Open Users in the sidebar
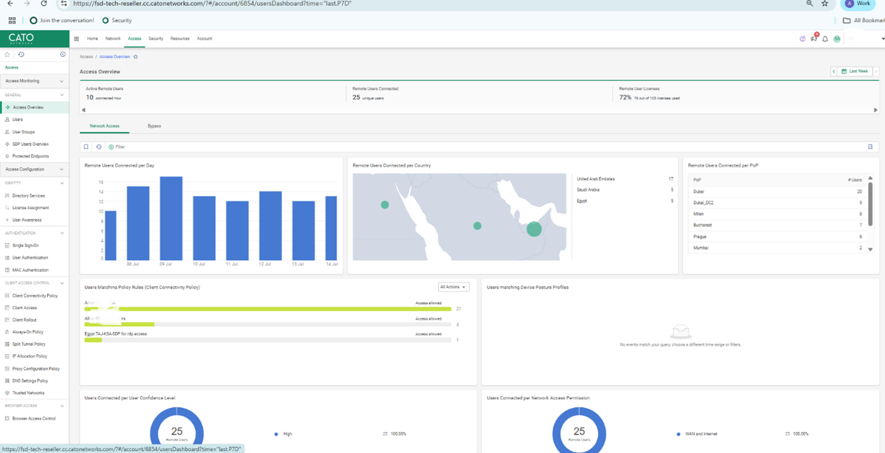Screen dimensions: 885x453 (17, 119)
